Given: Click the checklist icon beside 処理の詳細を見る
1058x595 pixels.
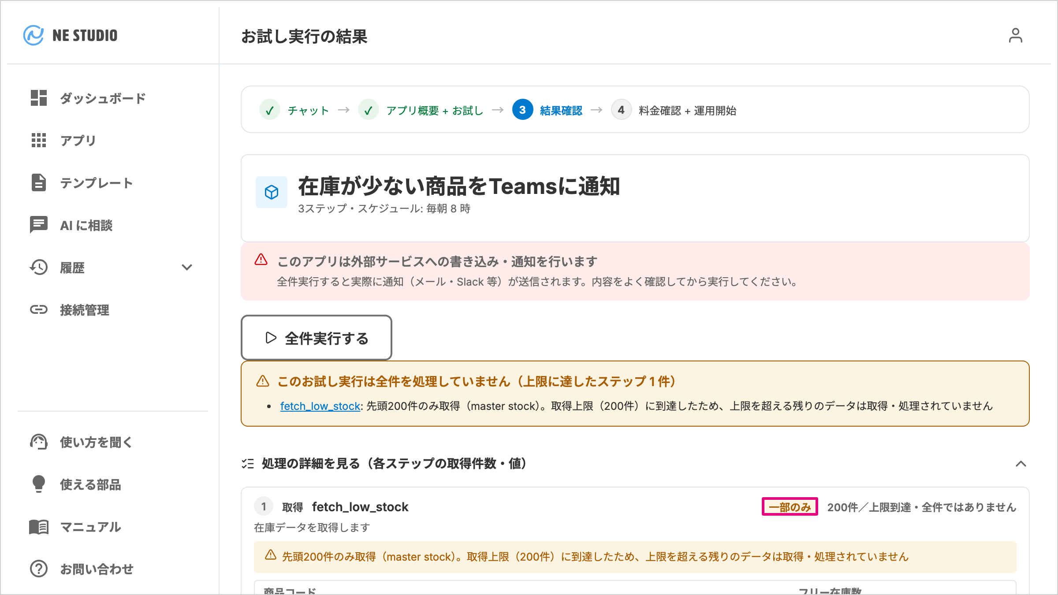Looking at the screenshot, I should pos(248,464).
